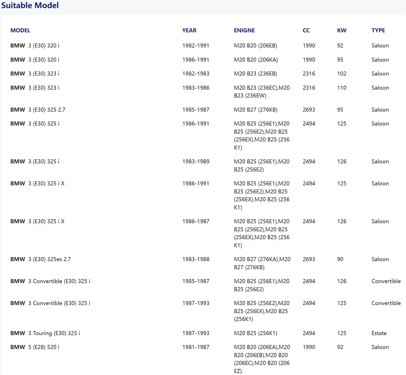
Task: Select model BMW 5 (E28) 520 i
Action: coord(35,347)
